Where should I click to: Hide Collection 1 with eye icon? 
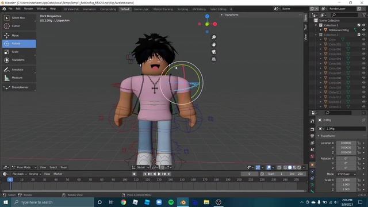(364, 25)
